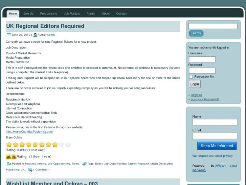Open the FreeLancers menu item
The height and width of the screenshot is (185, 246).
pyautogui.click(x=49, y=14)
